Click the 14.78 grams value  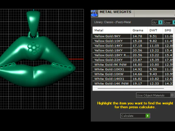137,36
